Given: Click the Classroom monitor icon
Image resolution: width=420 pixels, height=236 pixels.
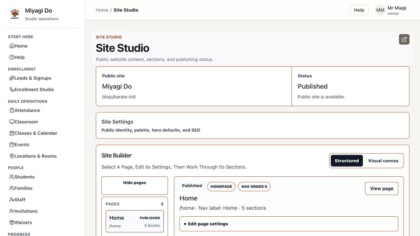Looking at the screenshot, I should (12, 122).
